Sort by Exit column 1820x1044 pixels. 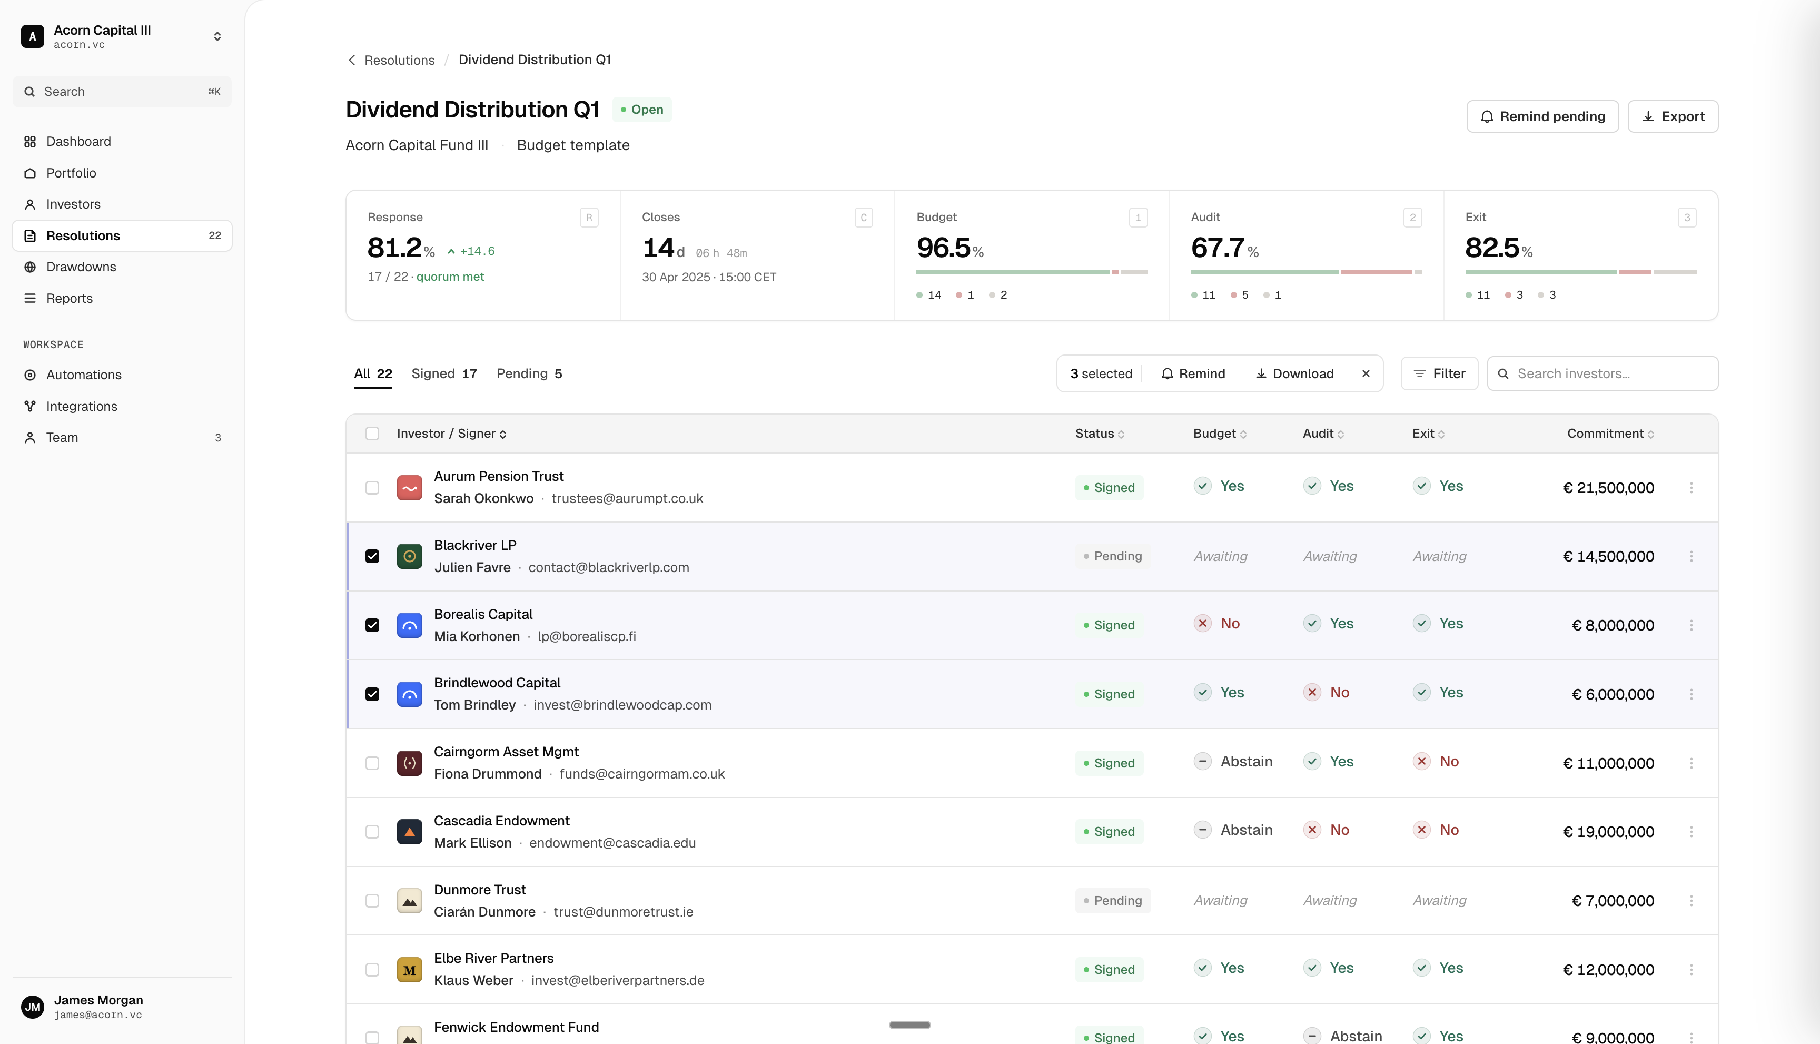coord(1428,434)
